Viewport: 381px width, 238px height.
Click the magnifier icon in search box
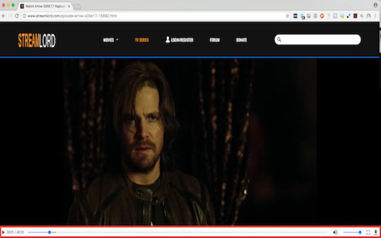[x=279, y=40]
